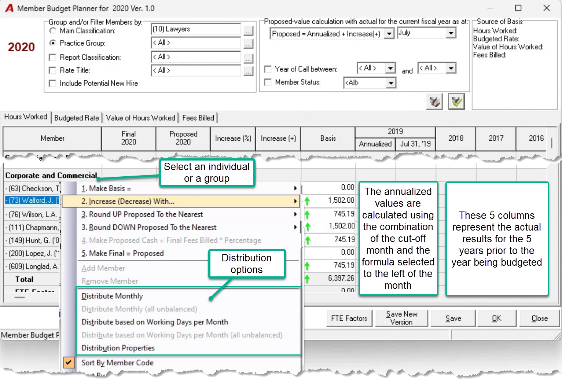Select the Hours Worked tab
This screenshot has width=562, height=379.
26,117
